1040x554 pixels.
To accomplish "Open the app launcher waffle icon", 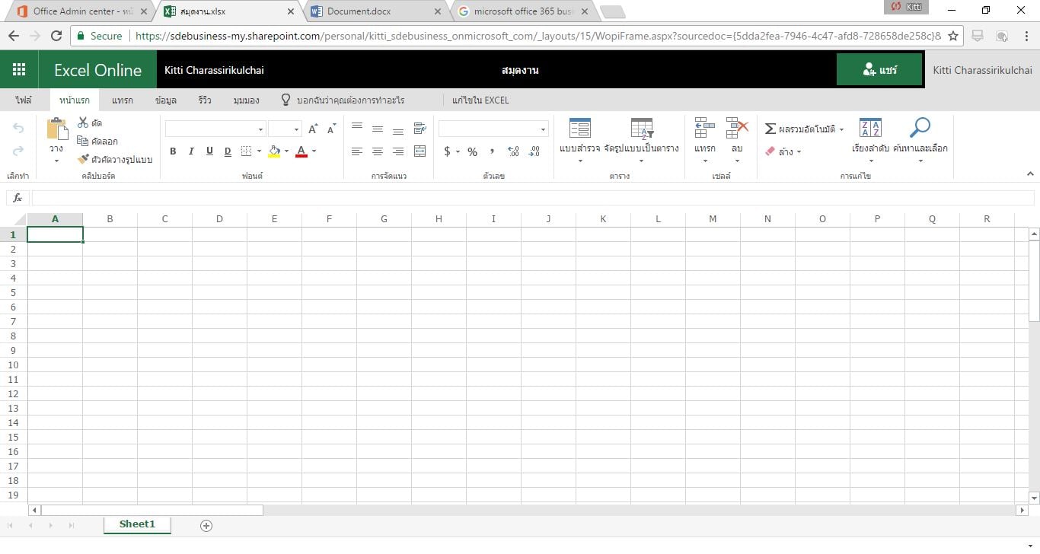I will (x=19, y=70).
